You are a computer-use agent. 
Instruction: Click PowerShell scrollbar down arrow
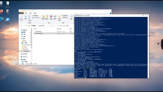148,77
